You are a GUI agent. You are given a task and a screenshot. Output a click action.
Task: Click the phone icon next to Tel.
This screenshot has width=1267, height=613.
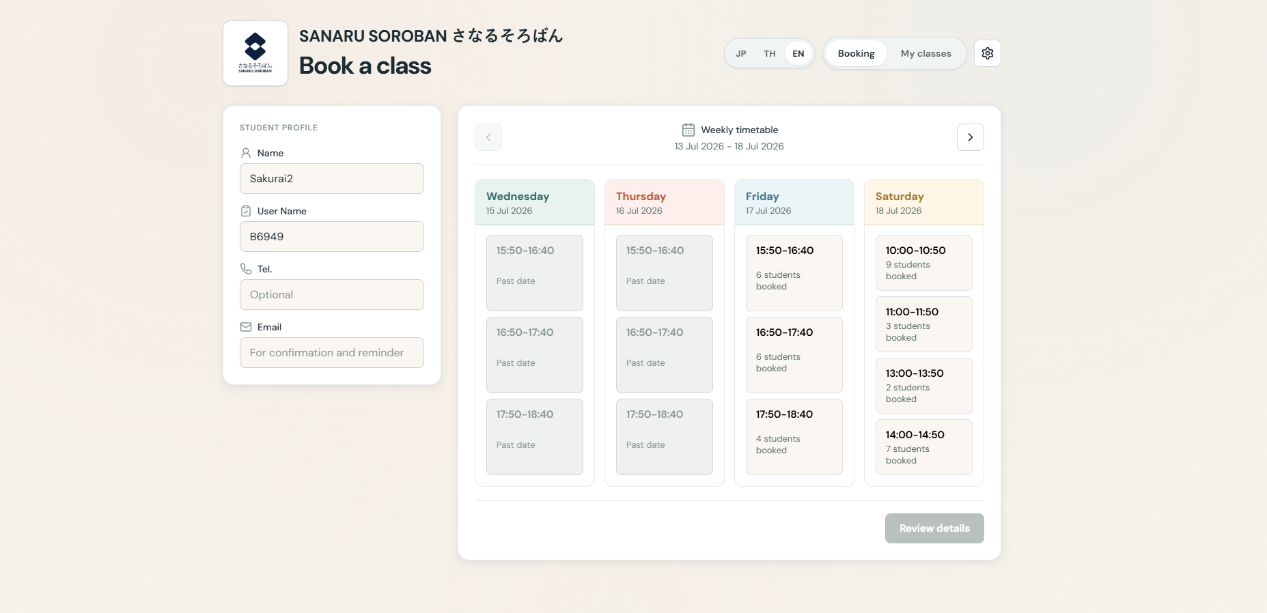pyautogui.click(x=246, y=269)
